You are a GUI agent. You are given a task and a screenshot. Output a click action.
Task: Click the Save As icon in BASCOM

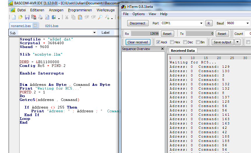point(34,17)
